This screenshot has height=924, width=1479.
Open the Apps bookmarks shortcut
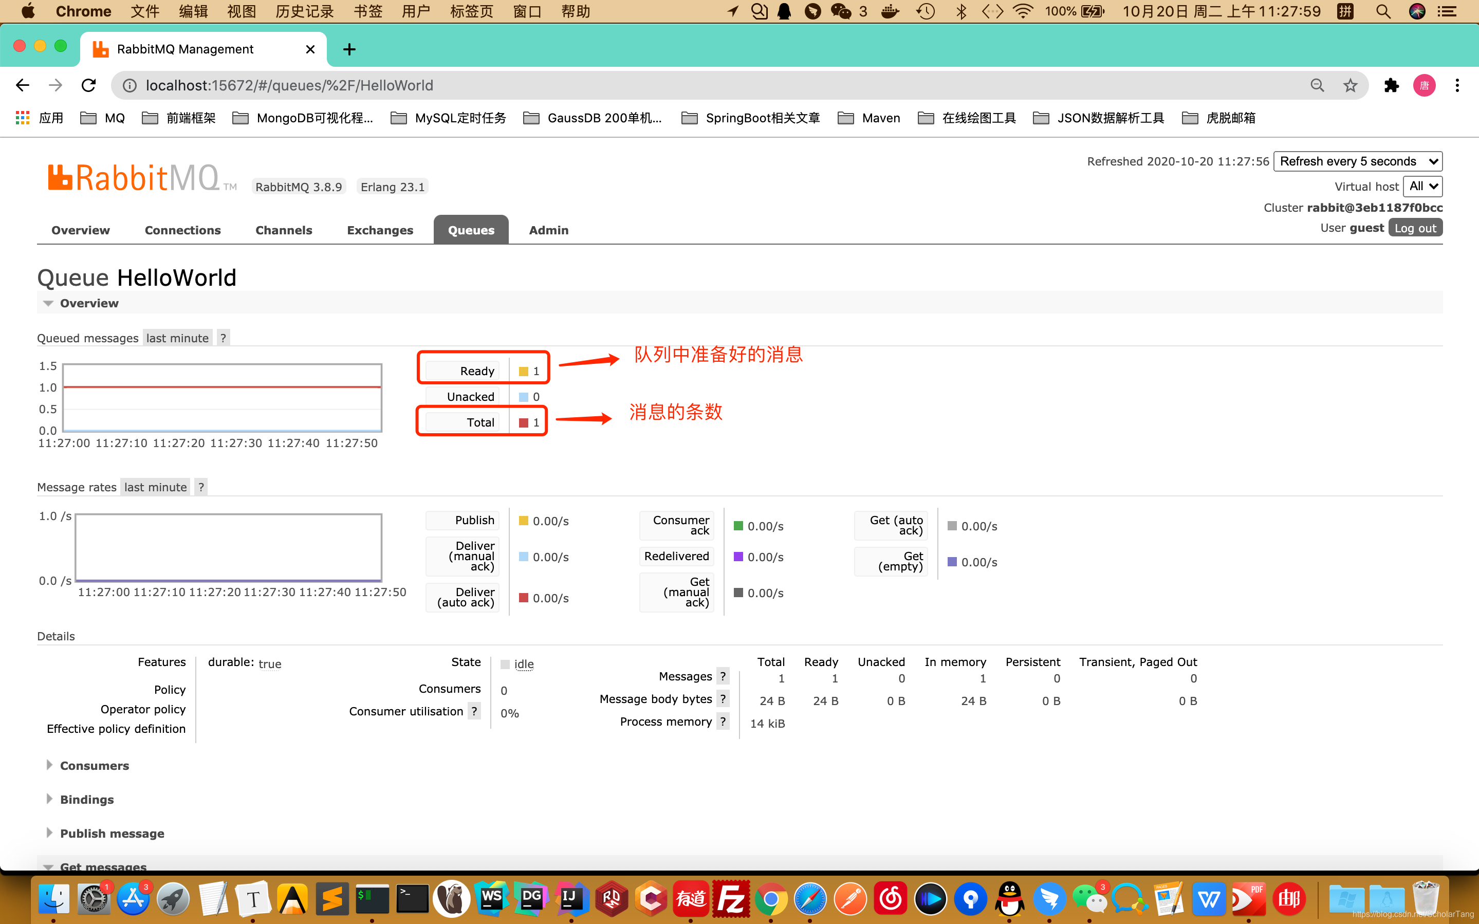40,118
